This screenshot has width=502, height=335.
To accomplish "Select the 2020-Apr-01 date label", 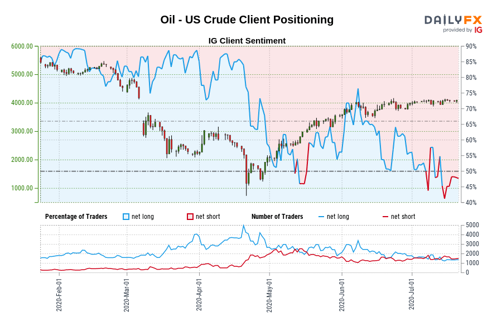I will tap(199, 294).
